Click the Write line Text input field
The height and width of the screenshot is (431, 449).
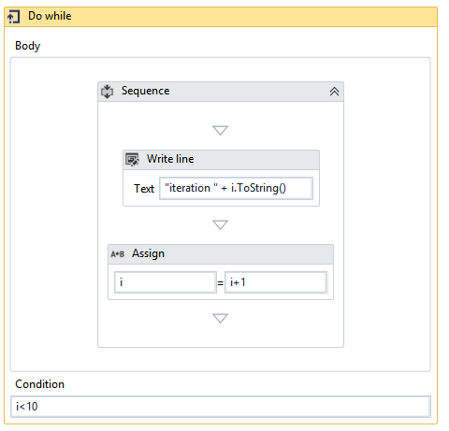236,188
